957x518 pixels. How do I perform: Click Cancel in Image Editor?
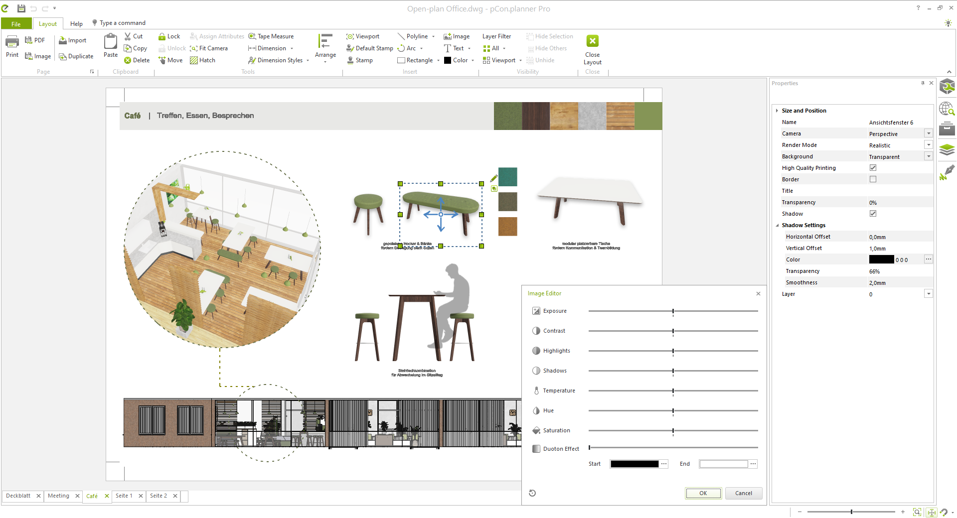(x=744, y=493)
